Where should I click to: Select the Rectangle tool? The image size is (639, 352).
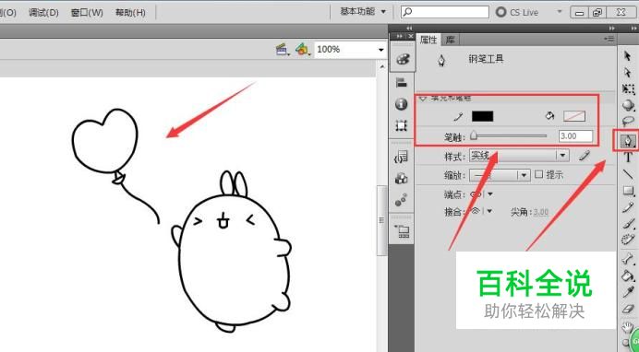[x=628, y=191]
